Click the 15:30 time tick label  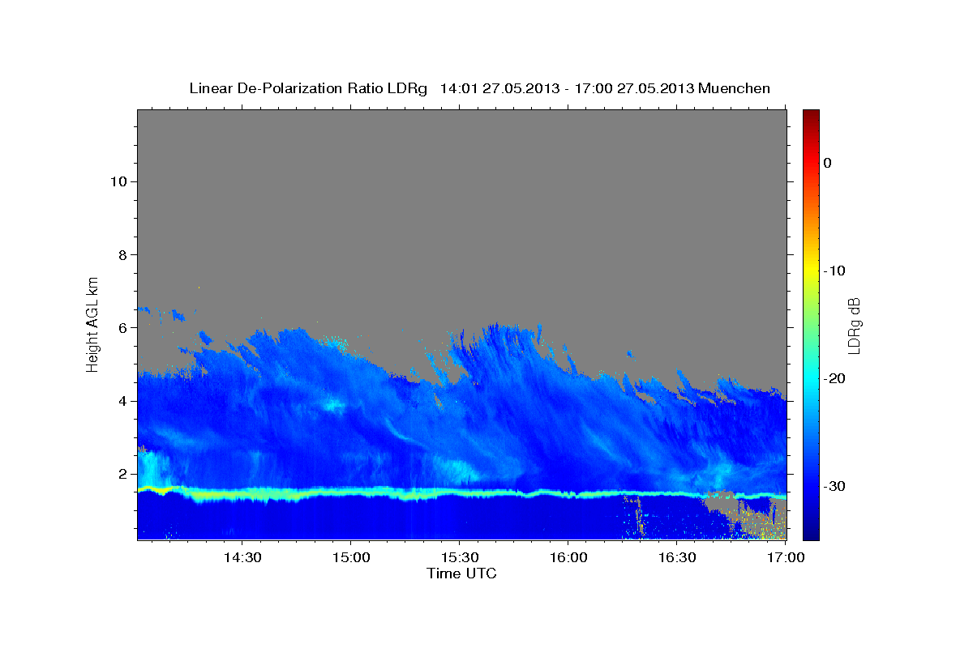pyautogui.click(x=459, y=558)
